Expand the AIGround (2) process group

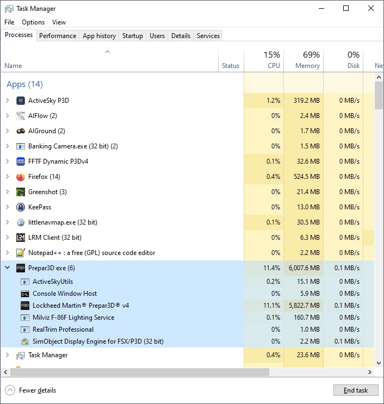[8, 131]
